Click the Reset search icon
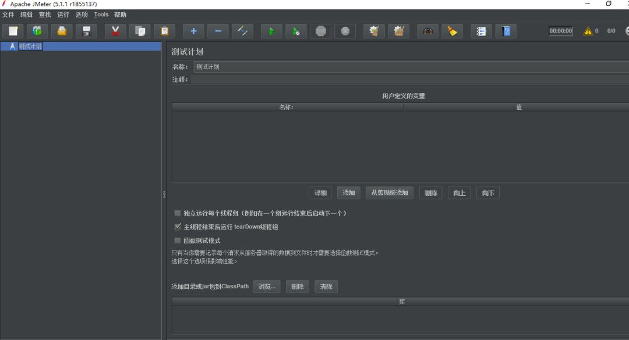 [452, 31]
